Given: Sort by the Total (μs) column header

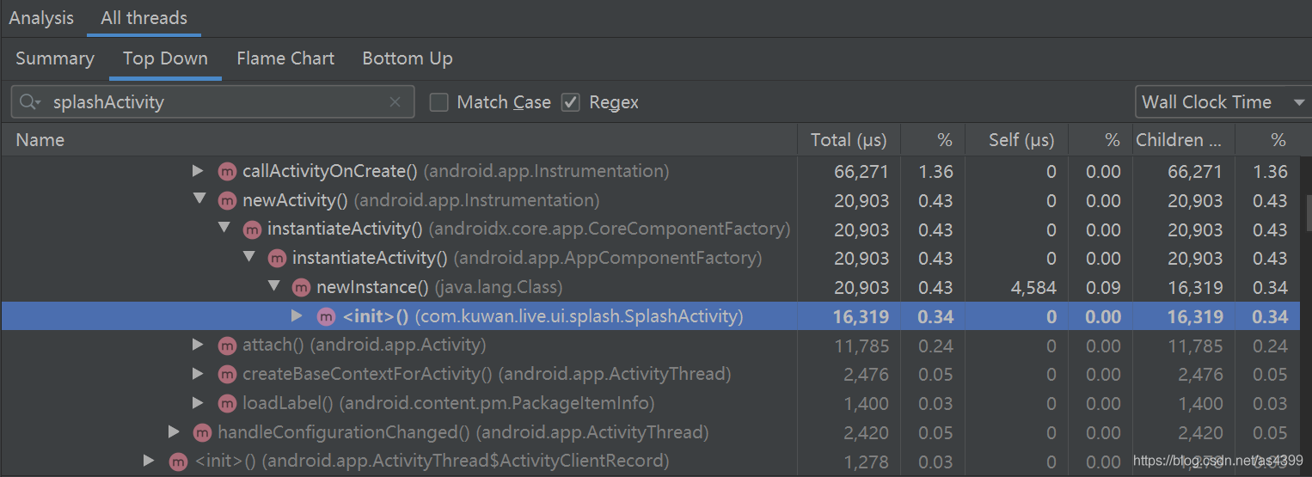Looking at the screenshot, I should (x=849, y=139).
